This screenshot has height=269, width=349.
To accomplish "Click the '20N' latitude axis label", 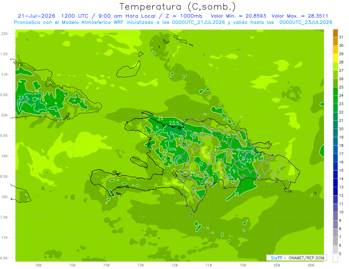I will 5,115.
